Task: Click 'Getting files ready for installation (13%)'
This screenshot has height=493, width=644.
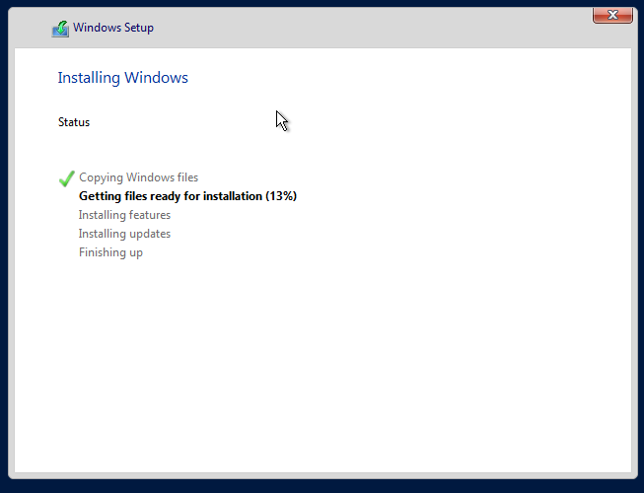Action: 187,196
